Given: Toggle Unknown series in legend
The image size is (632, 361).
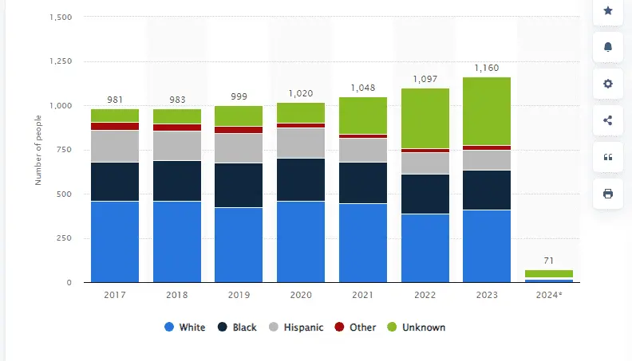Looking at the screenshot, I should pos(416,328).
